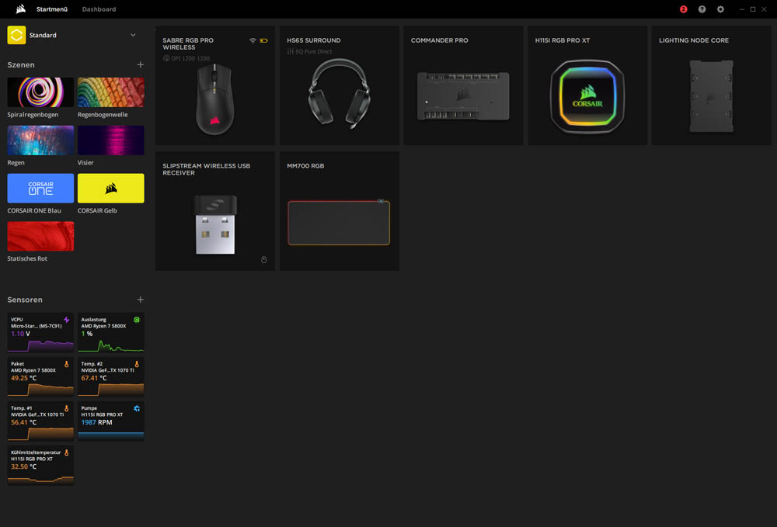Apply the CORSAIR ONE Blau scene
Screen dimensions: 777x527
coord(40,188)
